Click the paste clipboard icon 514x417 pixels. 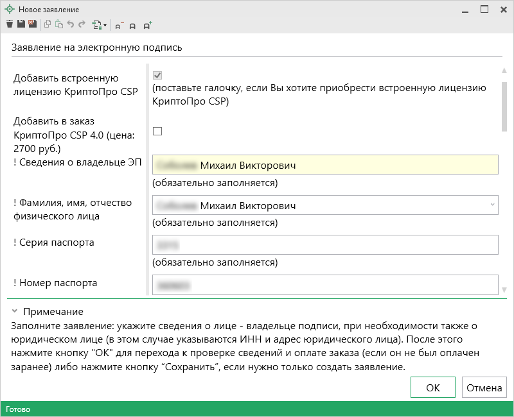(59, 25)
